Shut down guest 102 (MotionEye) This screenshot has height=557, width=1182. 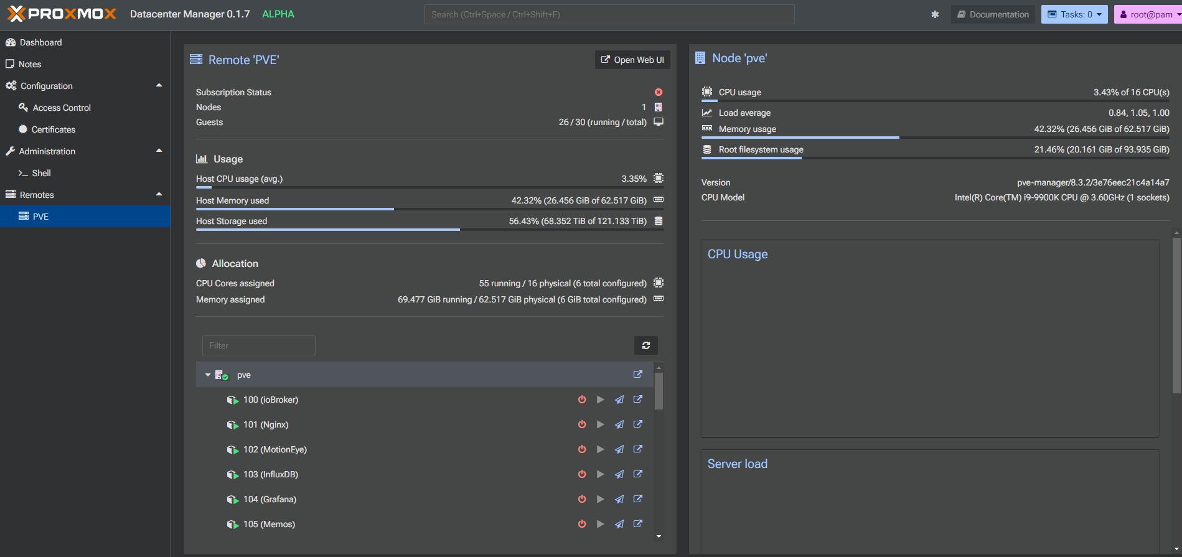pyautogui.click(x=582, y=449)
